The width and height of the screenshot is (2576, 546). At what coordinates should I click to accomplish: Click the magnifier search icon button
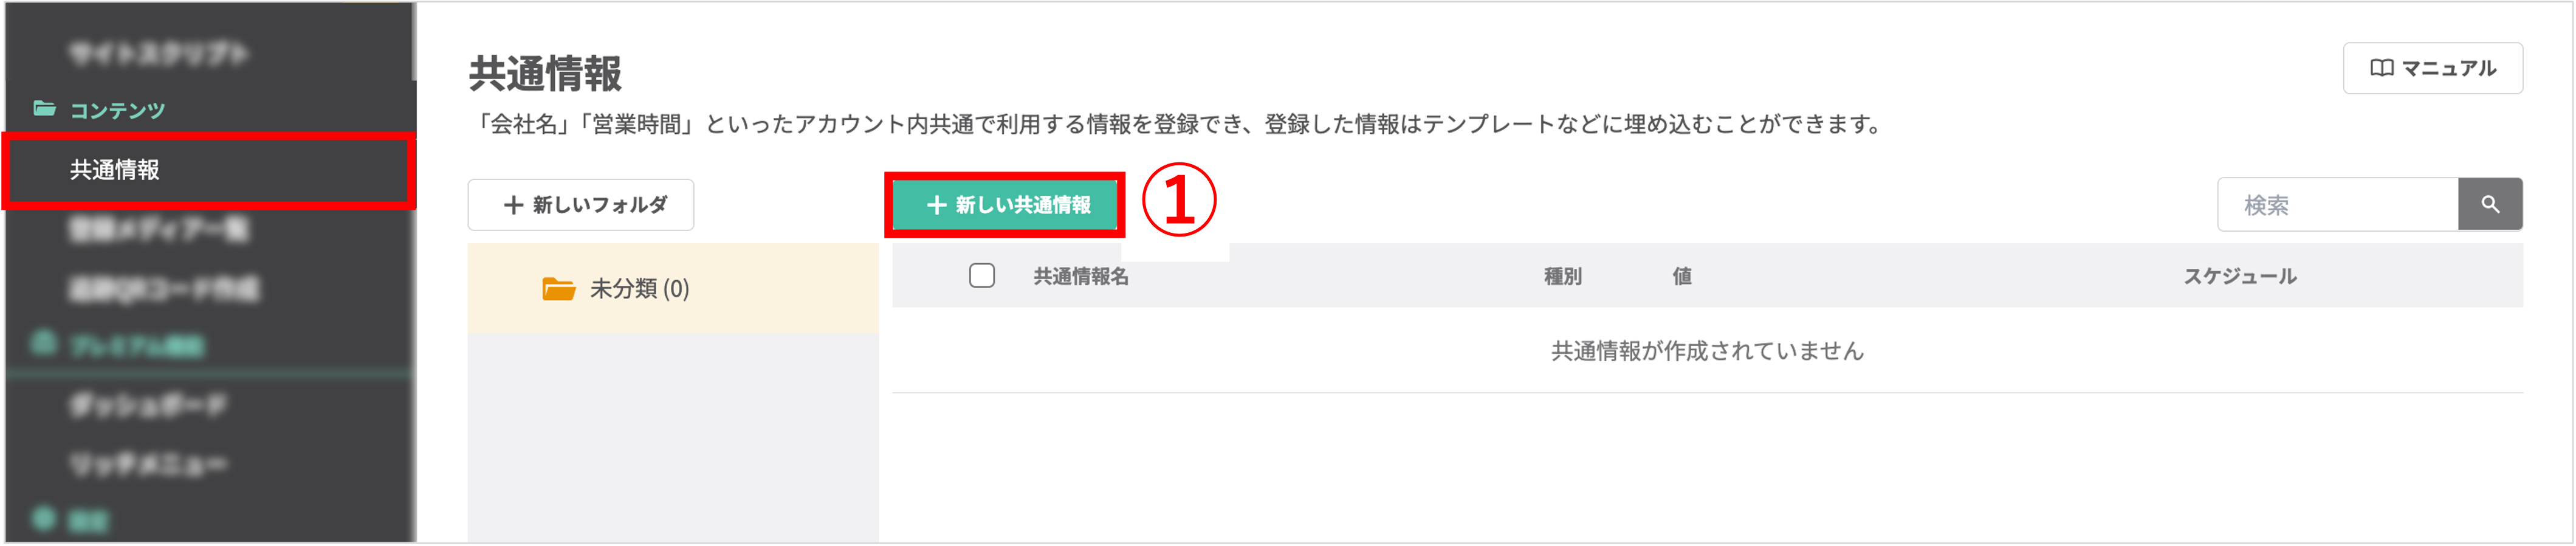[2489, 204]
